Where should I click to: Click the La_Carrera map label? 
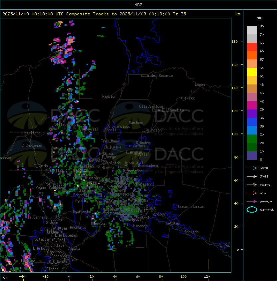tap(38, 217)
